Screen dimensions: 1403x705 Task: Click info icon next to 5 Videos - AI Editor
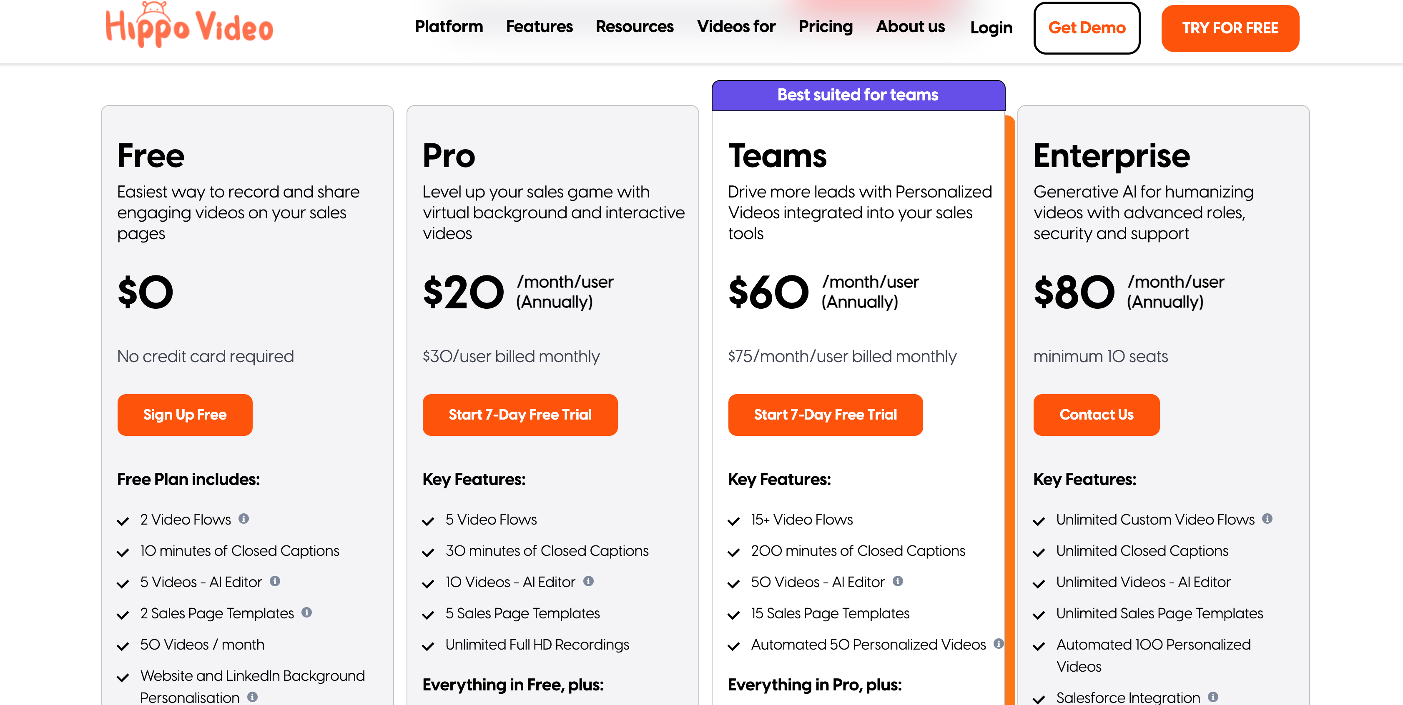tap(275, 581)
